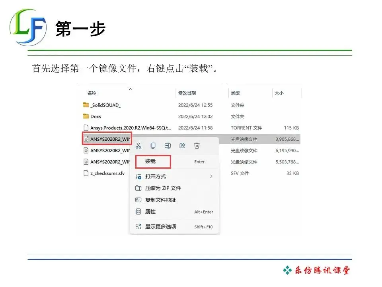Select the z_checksums.sfv file icon

[x=86, y=173]
